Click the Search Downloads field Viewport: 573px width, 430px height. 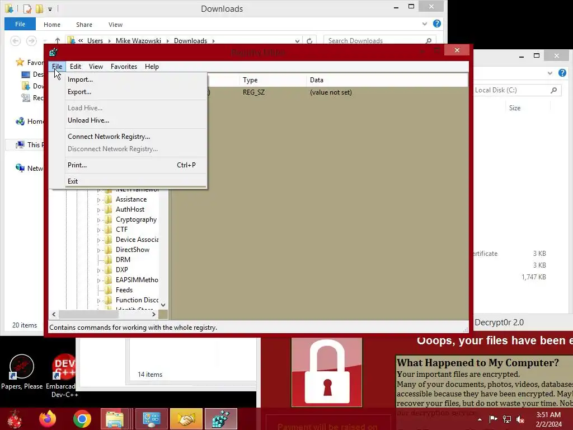click(x=380, y=40)
